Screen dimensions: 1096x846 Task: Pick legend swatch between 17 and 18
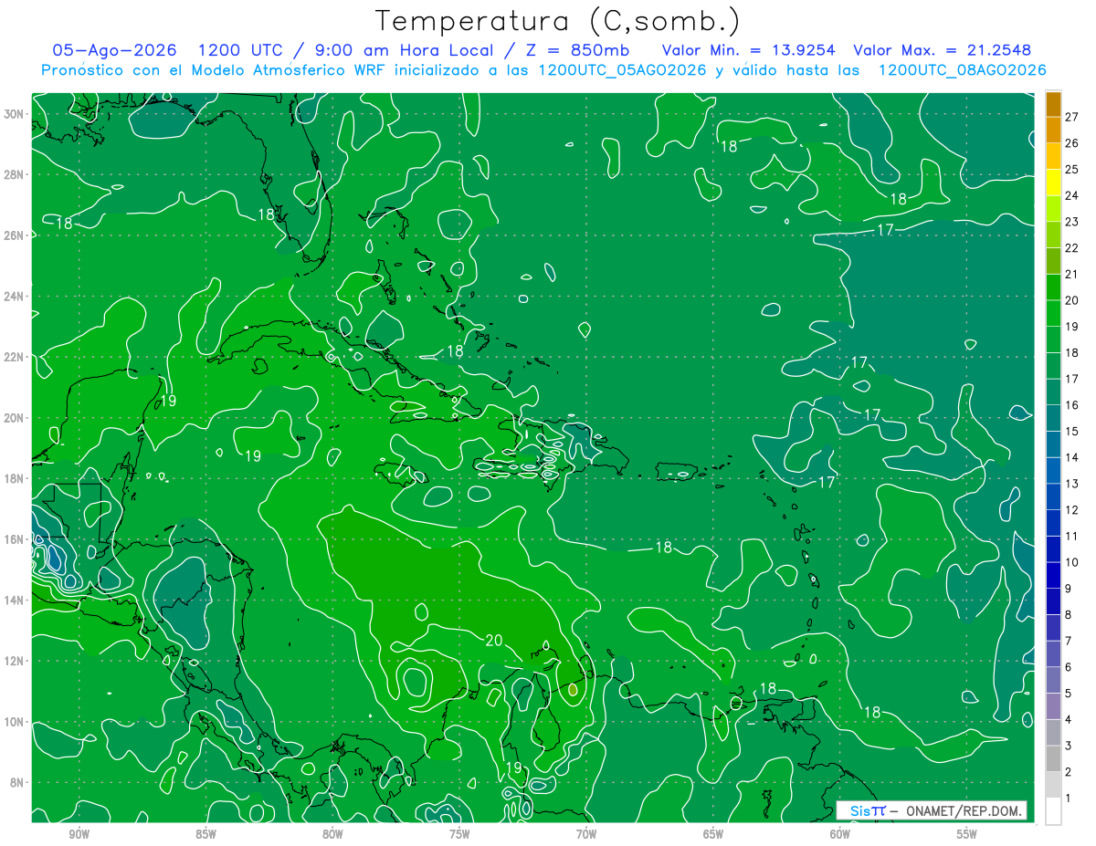1053,365
